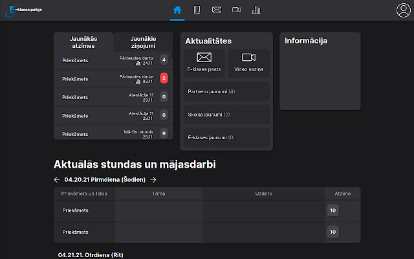Click the red grade 2 badge
Image resolution: width=414 pixels, height=259 pixels.
164,78
